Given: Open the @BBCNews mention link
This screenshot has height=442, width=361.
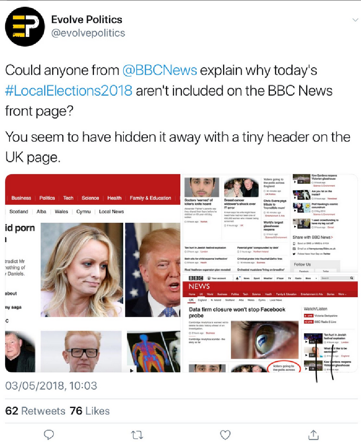Looking at the screenshot, I should click(159, 70).
